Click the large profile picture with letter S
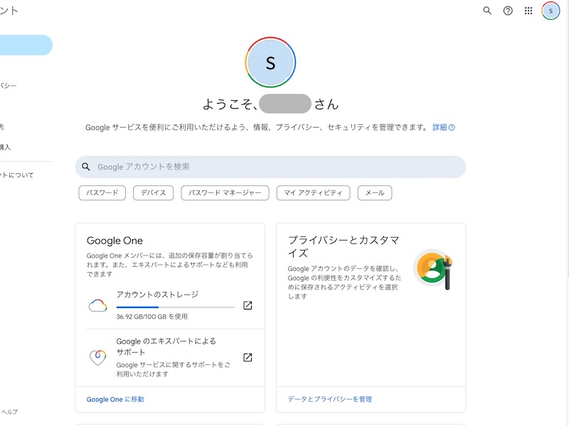Viewport: 569px width, 426px height. pos(270,62)
